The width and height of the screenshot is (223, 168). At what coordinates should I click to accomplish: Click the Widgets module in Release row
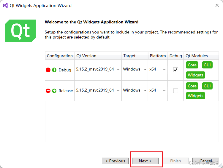(195, 96)
